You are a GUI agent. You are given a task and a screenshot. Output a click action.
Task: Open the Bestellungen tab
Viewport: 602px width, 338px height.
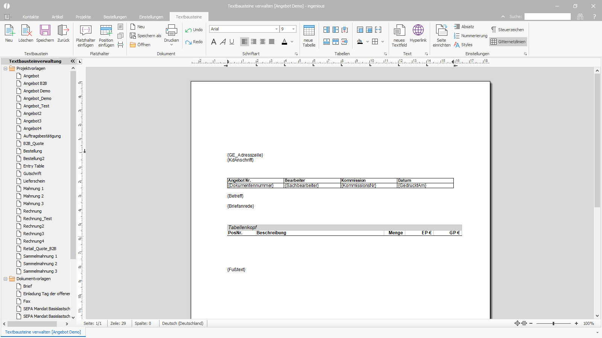[115, 17]
